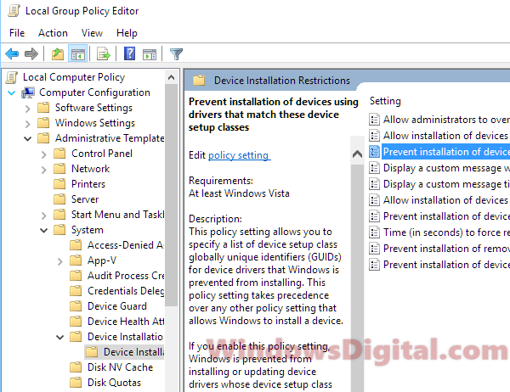Open the View menu
The height and width of the screenshot is (392, 510).
click(x=92, y=33)
